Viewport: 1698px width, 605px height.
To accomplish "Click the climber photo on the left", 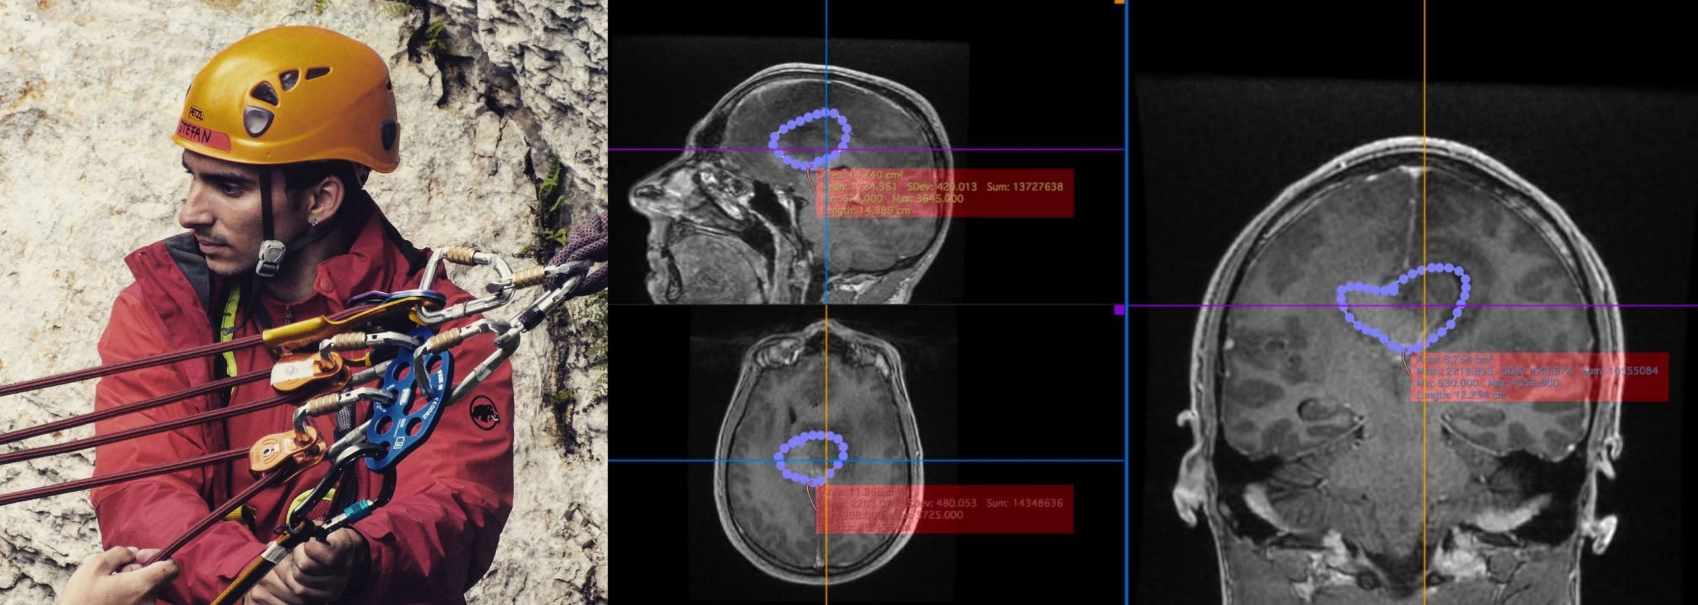I will pos(304,302).
